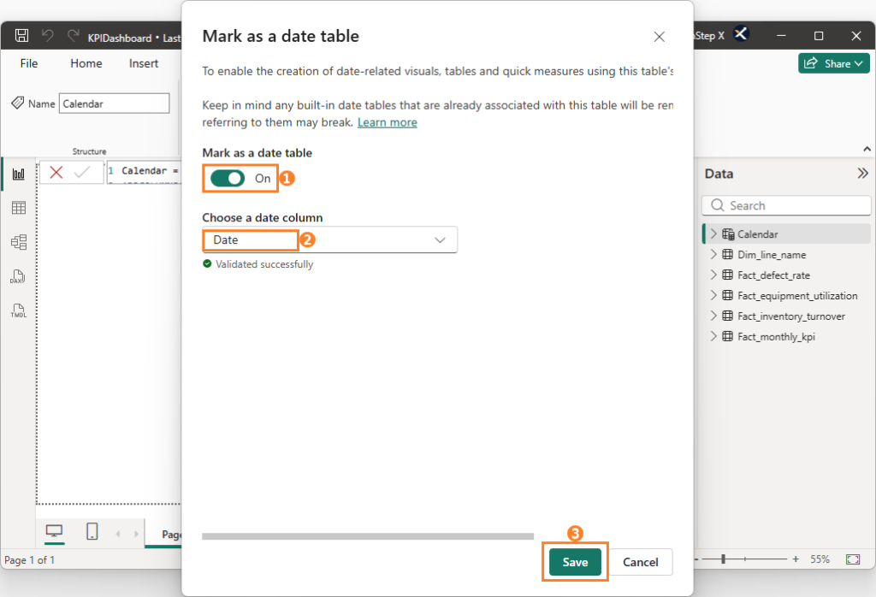Screen dimensions: 876x597
Task: Collapse the Data pane with double chevron
Action: pyautogui.click(x=862, y=174)
